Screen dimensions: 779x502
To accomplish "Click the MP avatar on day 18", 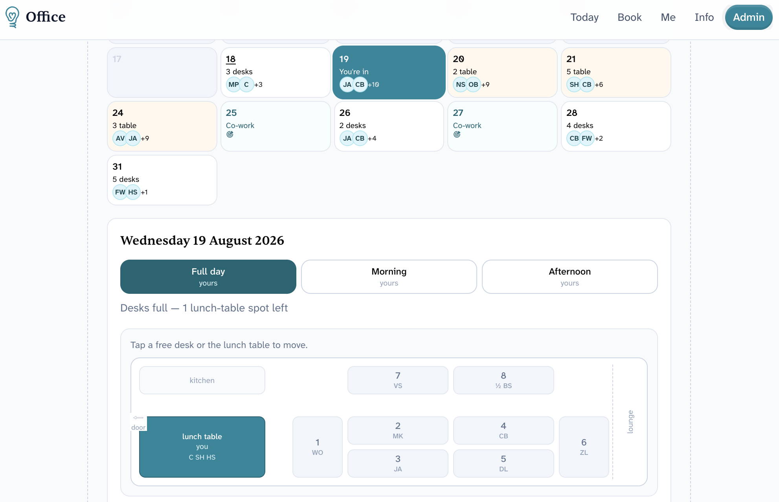I will point(233,84).
